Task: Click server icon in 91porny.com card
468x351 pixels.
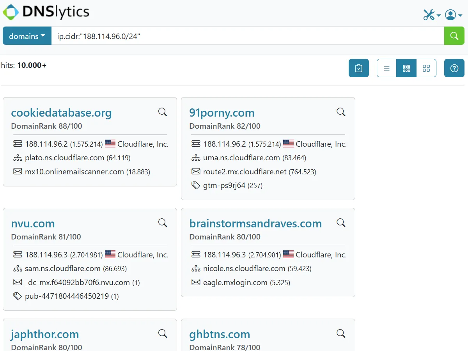Action: (196, 144)
